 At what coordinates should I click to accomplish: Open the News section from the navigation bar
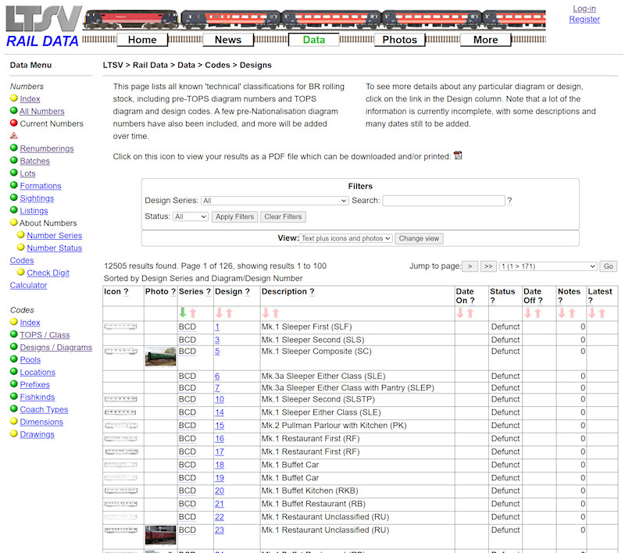[x=227, y=39]
